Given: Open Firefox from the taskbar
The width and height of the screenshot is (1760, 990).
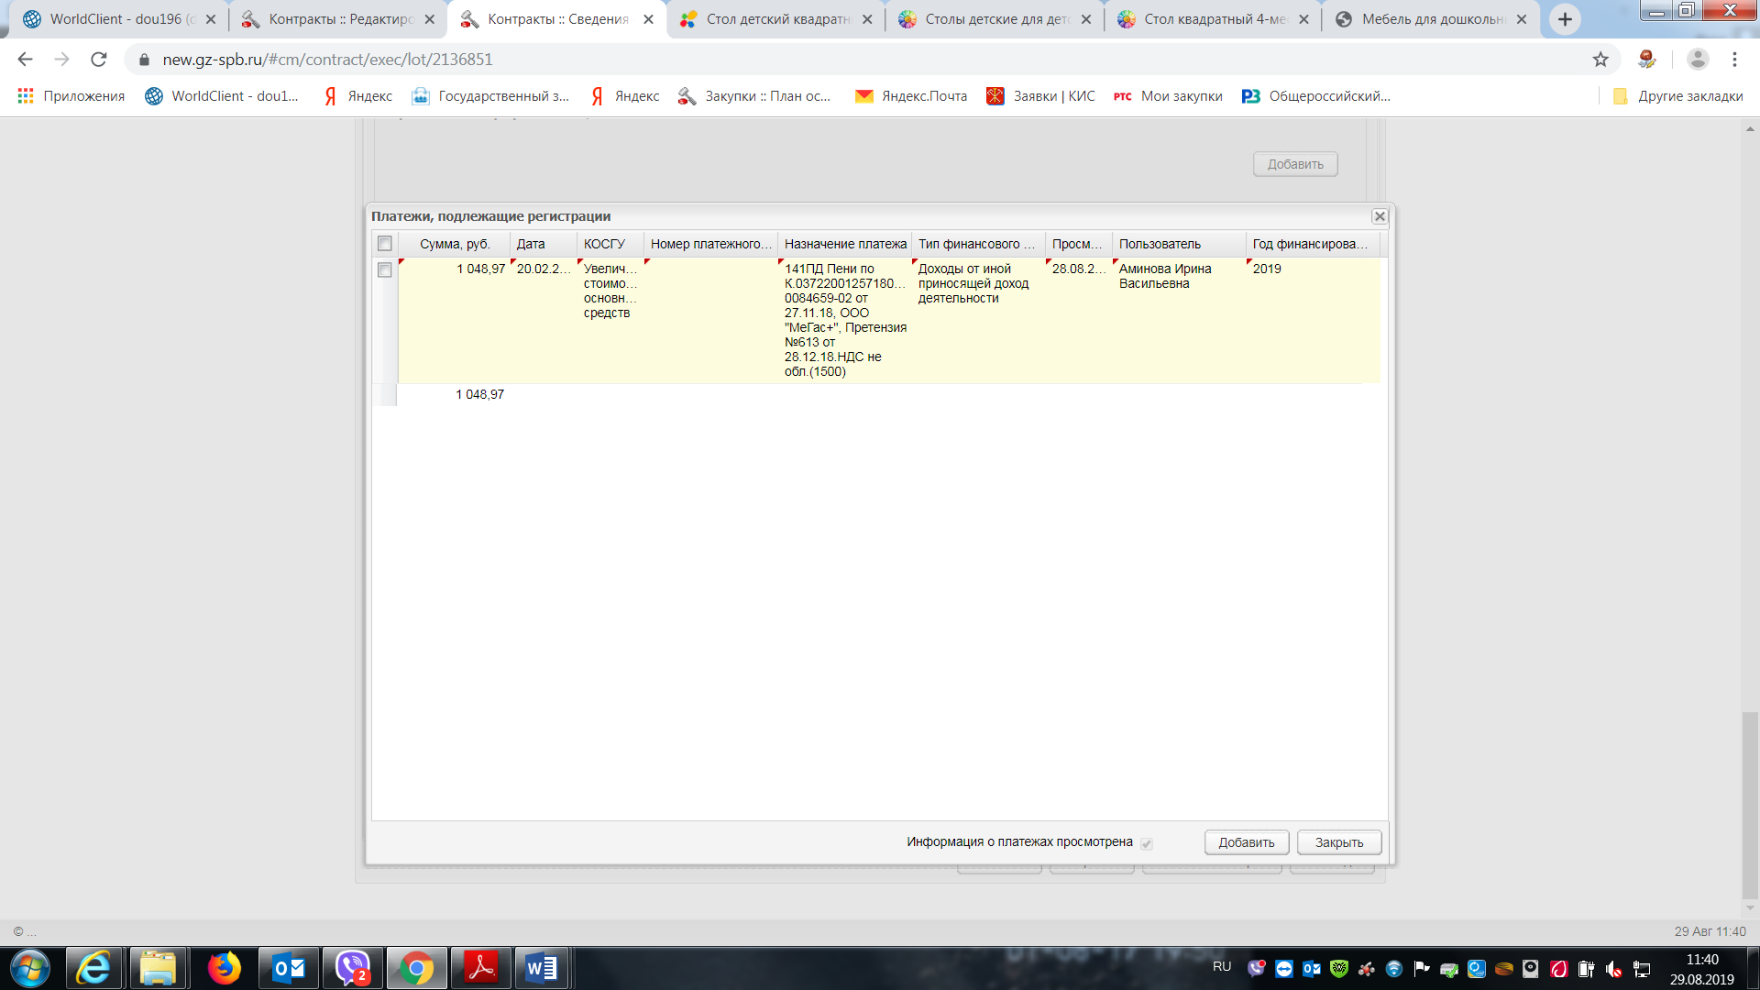Looking at the screenshot, I should [x=225, y=968].
